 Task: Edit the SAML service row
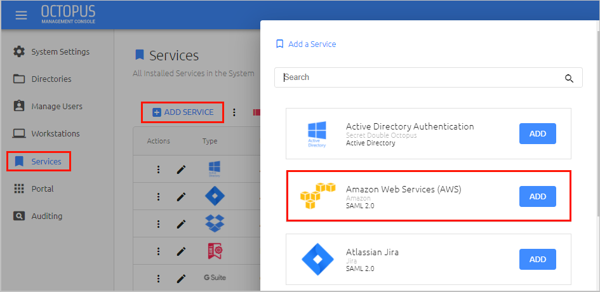click(x=181, y=251)
